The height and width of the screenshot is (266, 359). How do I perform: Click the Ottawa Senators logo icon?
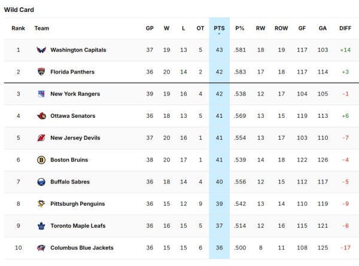point(41,116)
